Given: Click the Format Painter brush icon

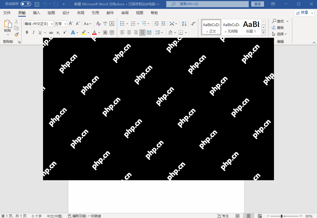Looking at the screenshot, I should pyautogui.click(x=16, y=34).
